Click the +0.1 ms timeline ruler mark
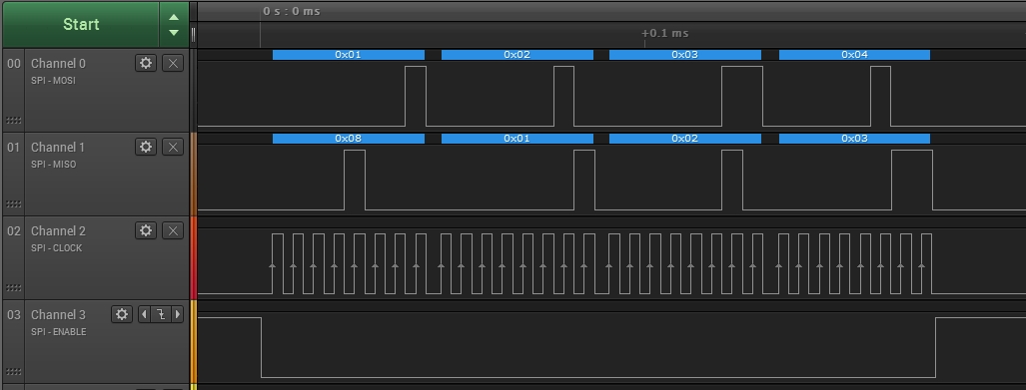 tap(664, 33)
